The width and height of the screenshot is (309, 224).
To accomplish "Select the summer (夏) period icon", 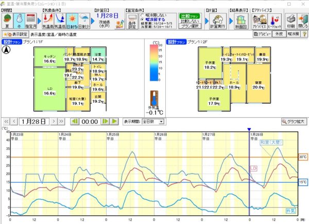I will tap(8, 21).
